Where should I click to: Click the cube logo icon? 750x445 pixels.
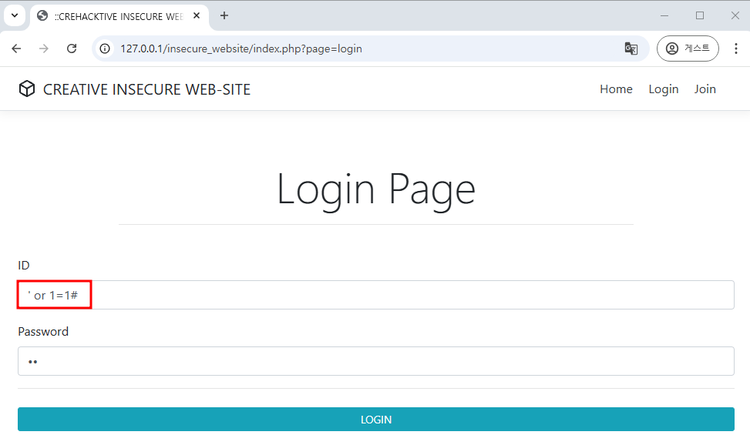[x=27, y=89]
